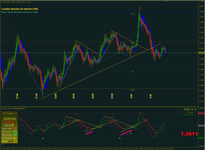Click the FPV pivot level label
Image resolution: width=205 pixels, height=150 pixels.
pyautogui.click(x=133, y=14)
